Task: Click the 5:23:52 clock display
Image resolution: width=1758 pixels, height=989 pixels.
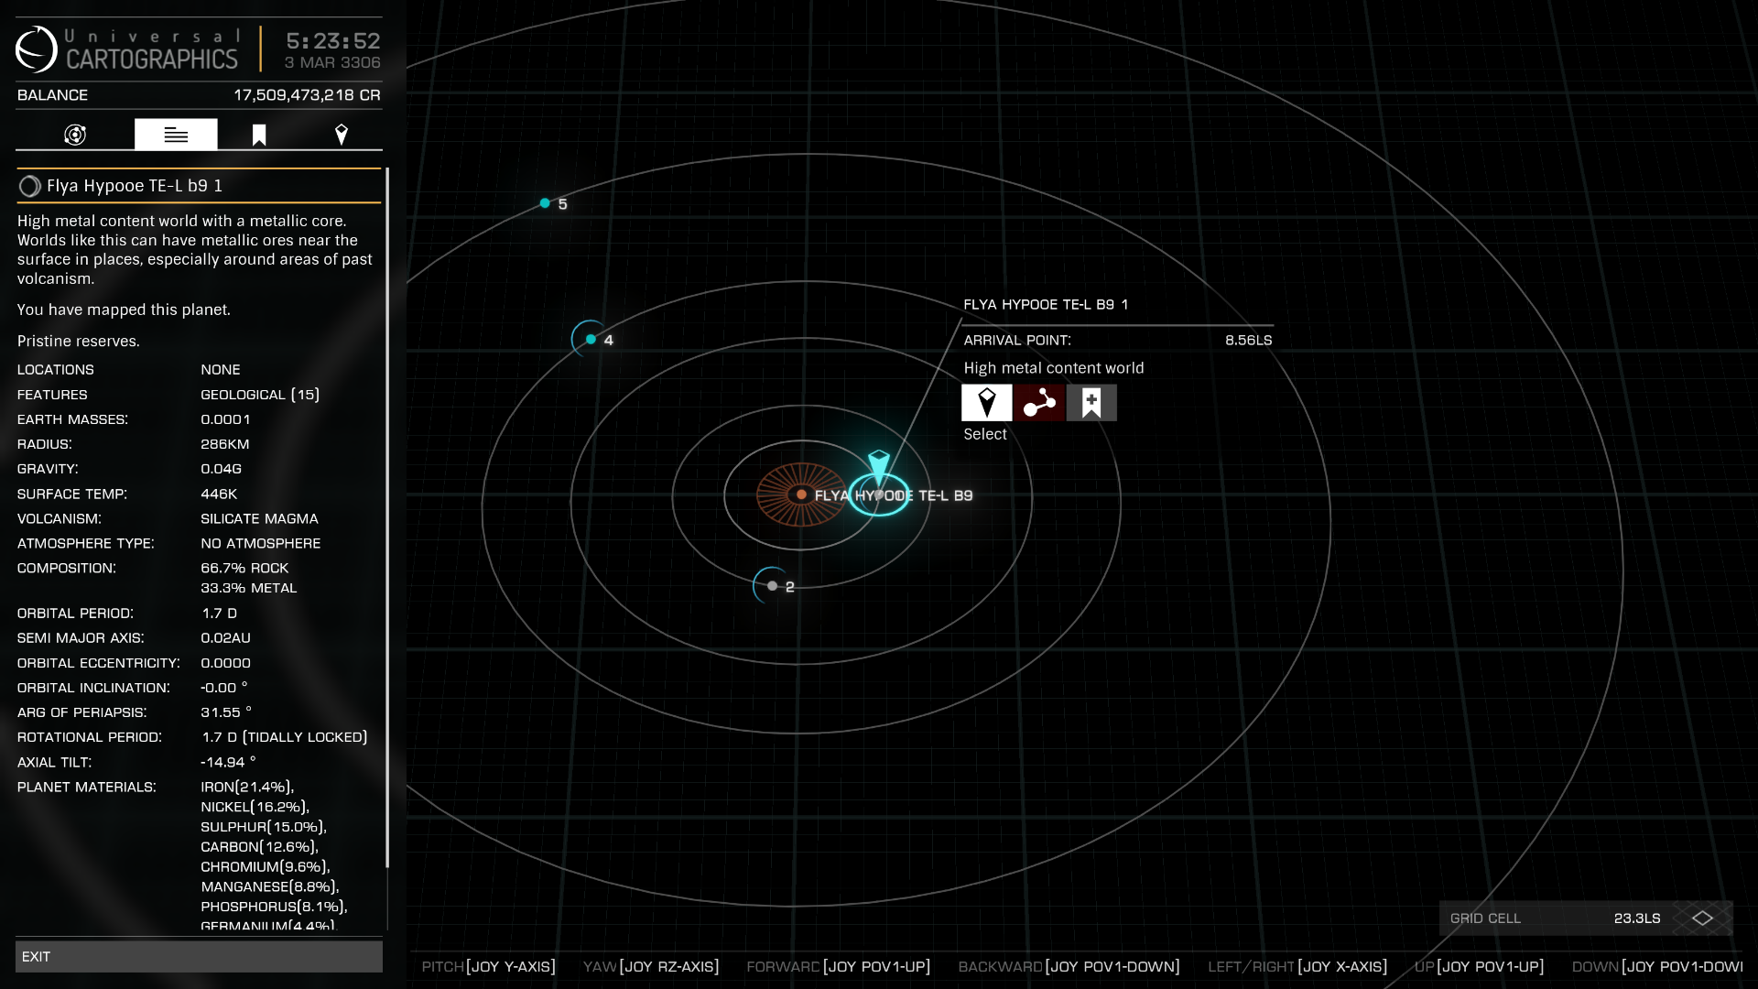Action: [x=333, y=41]
